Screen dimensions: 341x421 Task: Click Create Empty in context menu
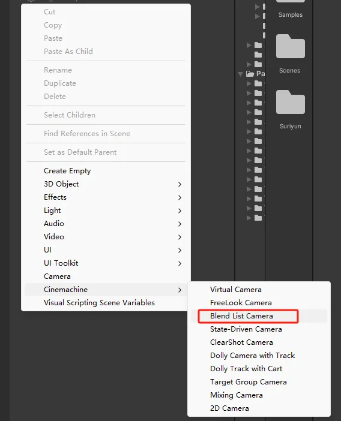pos(106,171)
